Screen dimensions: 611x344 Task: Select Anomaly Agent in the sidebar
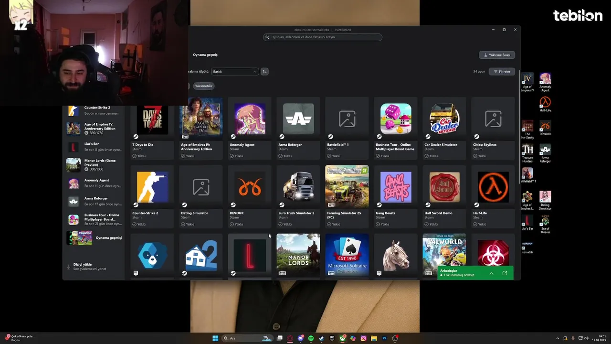[x=95, y=183]
